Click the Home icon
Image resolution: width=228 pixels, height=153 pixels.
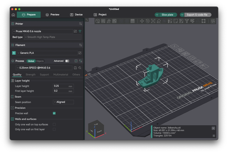click(13, 15)
